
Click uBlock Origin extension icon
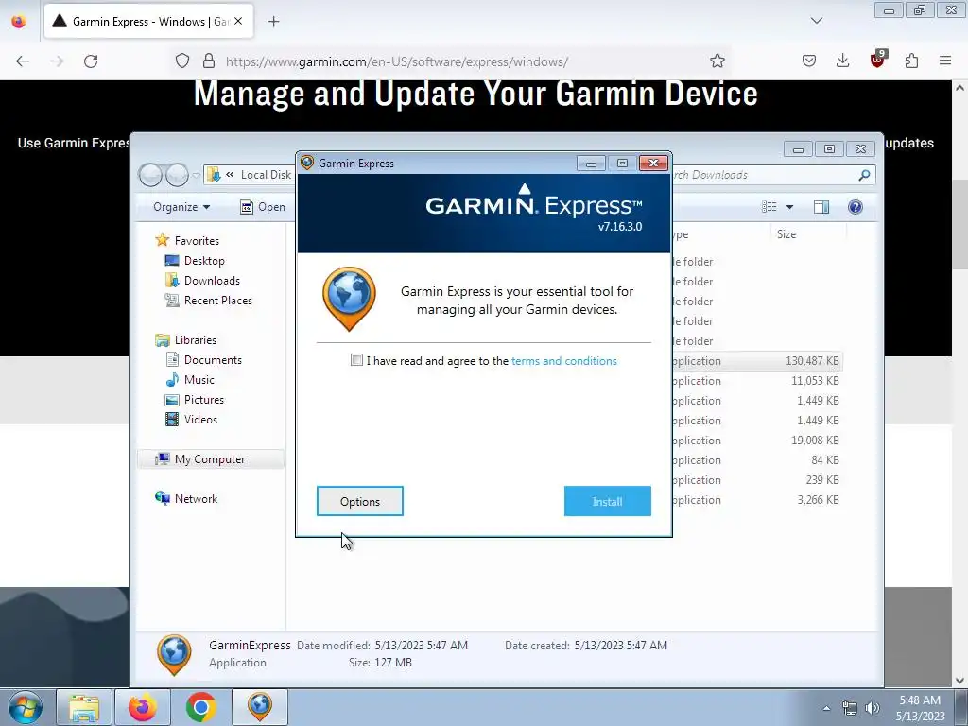(x=878, y=60)
